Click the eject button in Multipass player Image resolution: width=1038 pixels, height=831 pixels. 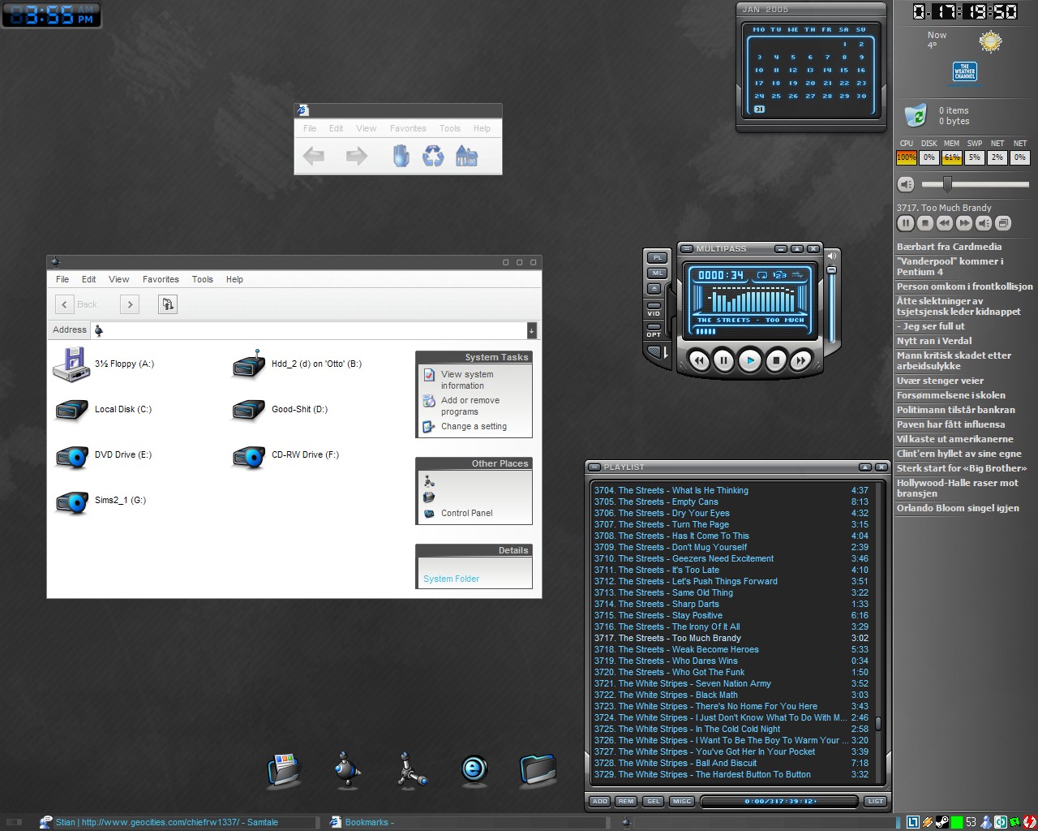tap(655, 288)
